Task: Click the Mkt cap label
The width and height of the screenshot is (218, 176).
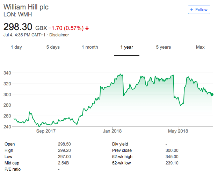Action: point(12,163)
